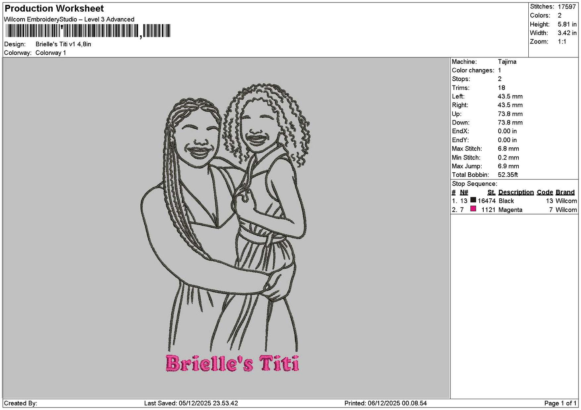The image size is (581, 410).
Task: Click the 'Wilcom' brand in the Black row
Action: pyautogui.click(x=566, y=201)
